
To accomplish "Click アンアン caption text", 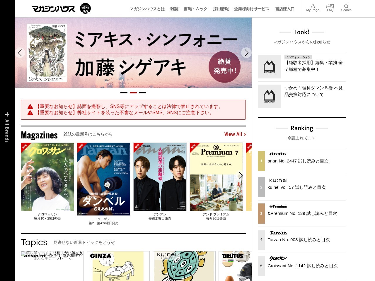I will (x=160, y=214).
